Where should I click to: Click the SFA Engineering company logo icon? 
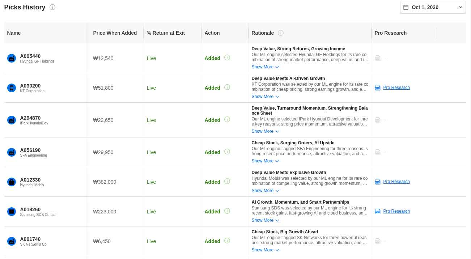click(x=12, y=152)
